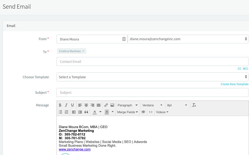Click into the Subject field
The image size is (249, 155).
[152, 92]
